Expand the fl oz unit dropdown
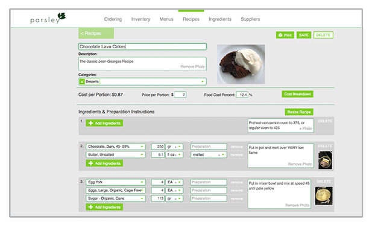Viewport: 375px width, 228px height. (x=180, y=155)
